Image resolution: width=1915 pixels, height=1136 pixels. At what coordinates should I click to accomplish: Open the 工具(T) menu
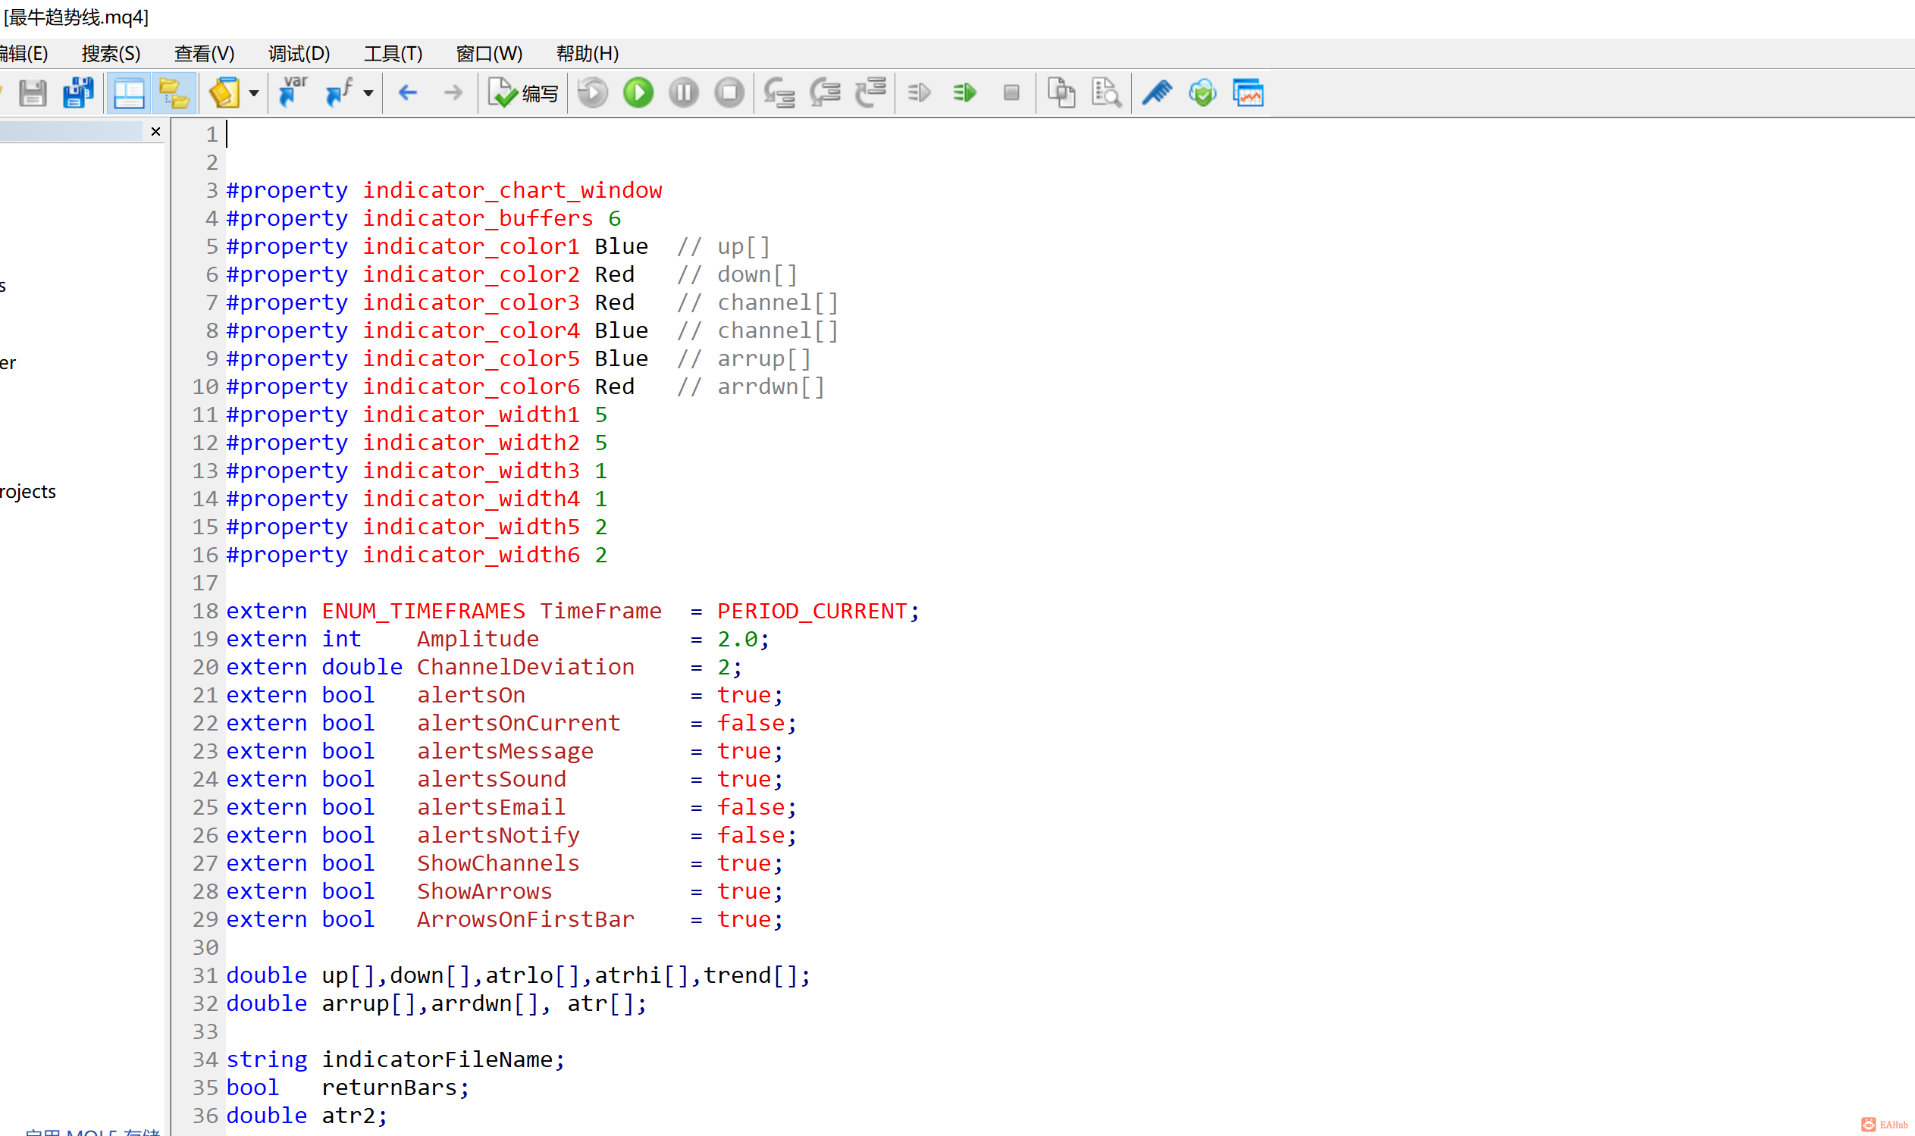pos(393,54)
